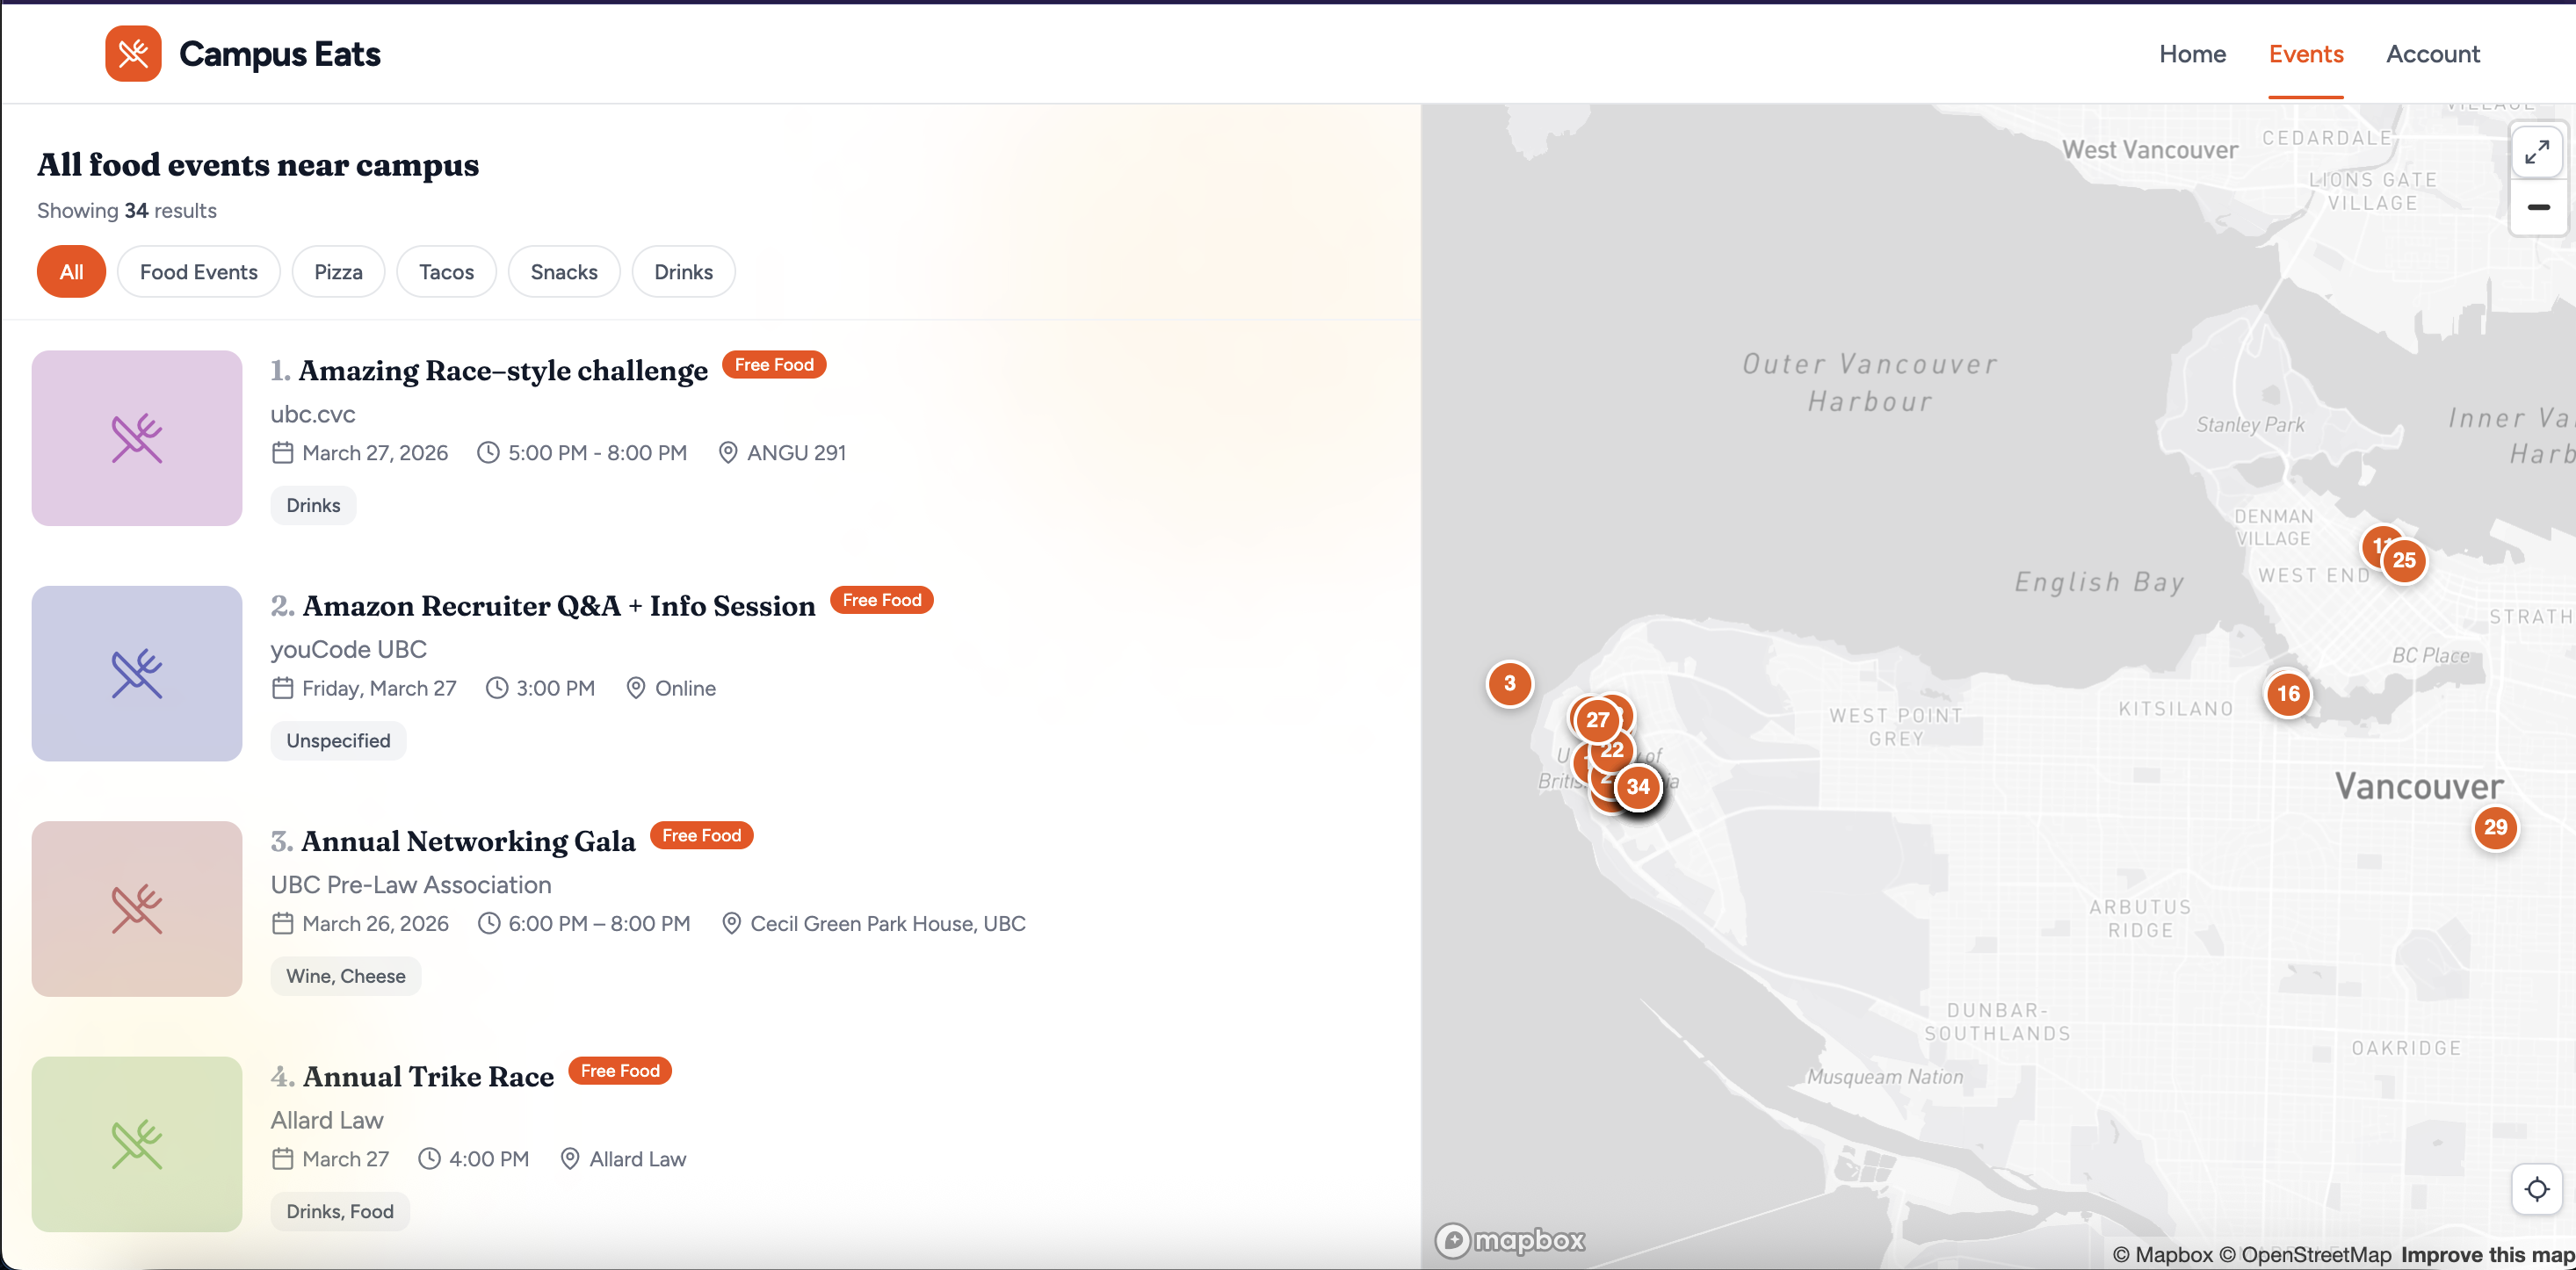Expand map to fullscreen

tap(2536, 152)
